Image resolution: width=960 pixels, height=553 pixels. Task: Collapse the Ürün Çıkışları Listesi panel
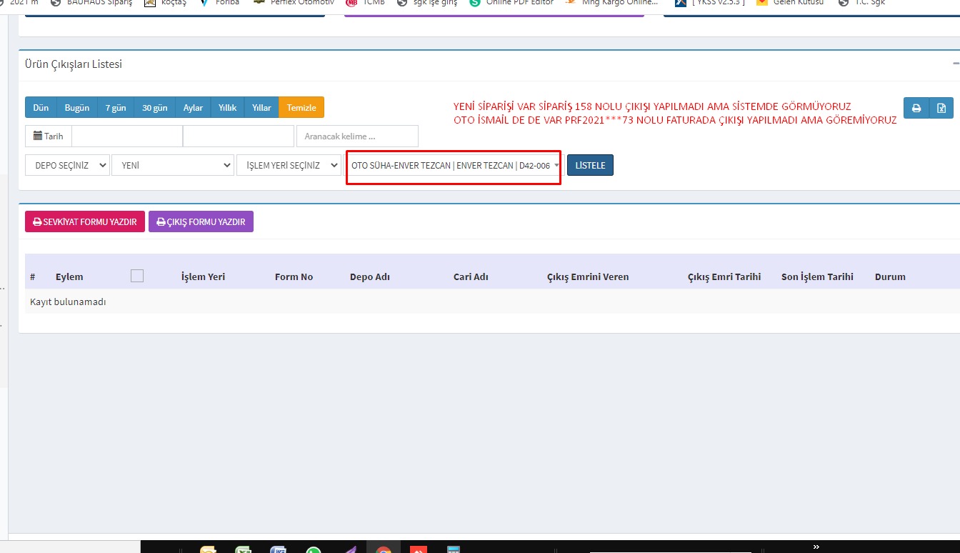956,64
